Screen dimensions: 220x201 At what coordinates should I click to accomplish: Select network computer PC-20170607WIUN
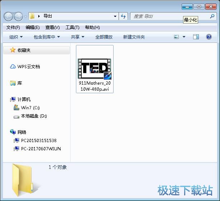41,149
